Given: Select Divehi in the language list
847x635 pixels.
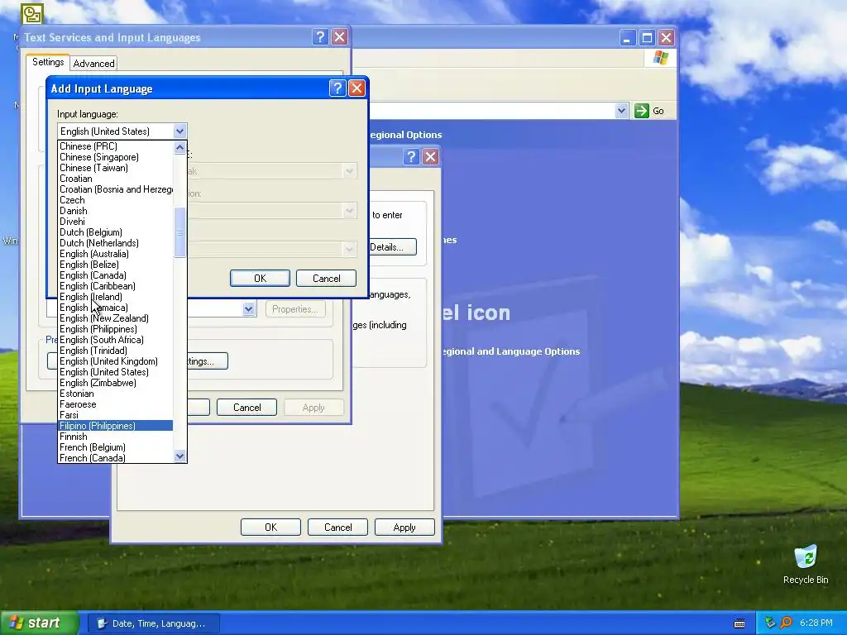Looking at the screenshot, I should 116,222.
